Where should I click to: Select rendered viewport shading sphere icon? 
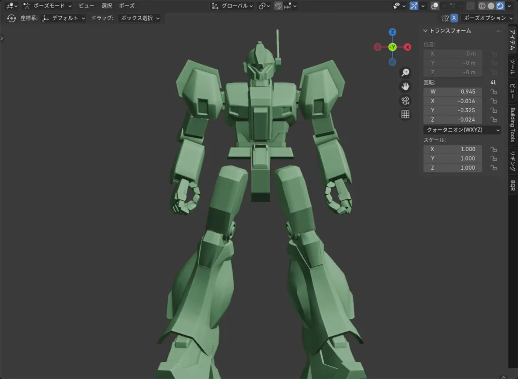click(500, 6)
